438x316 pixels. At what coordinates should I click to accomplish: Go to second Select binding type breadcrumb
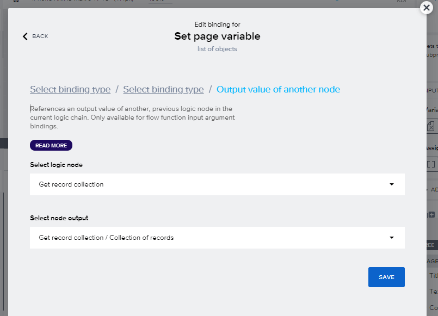163,90
